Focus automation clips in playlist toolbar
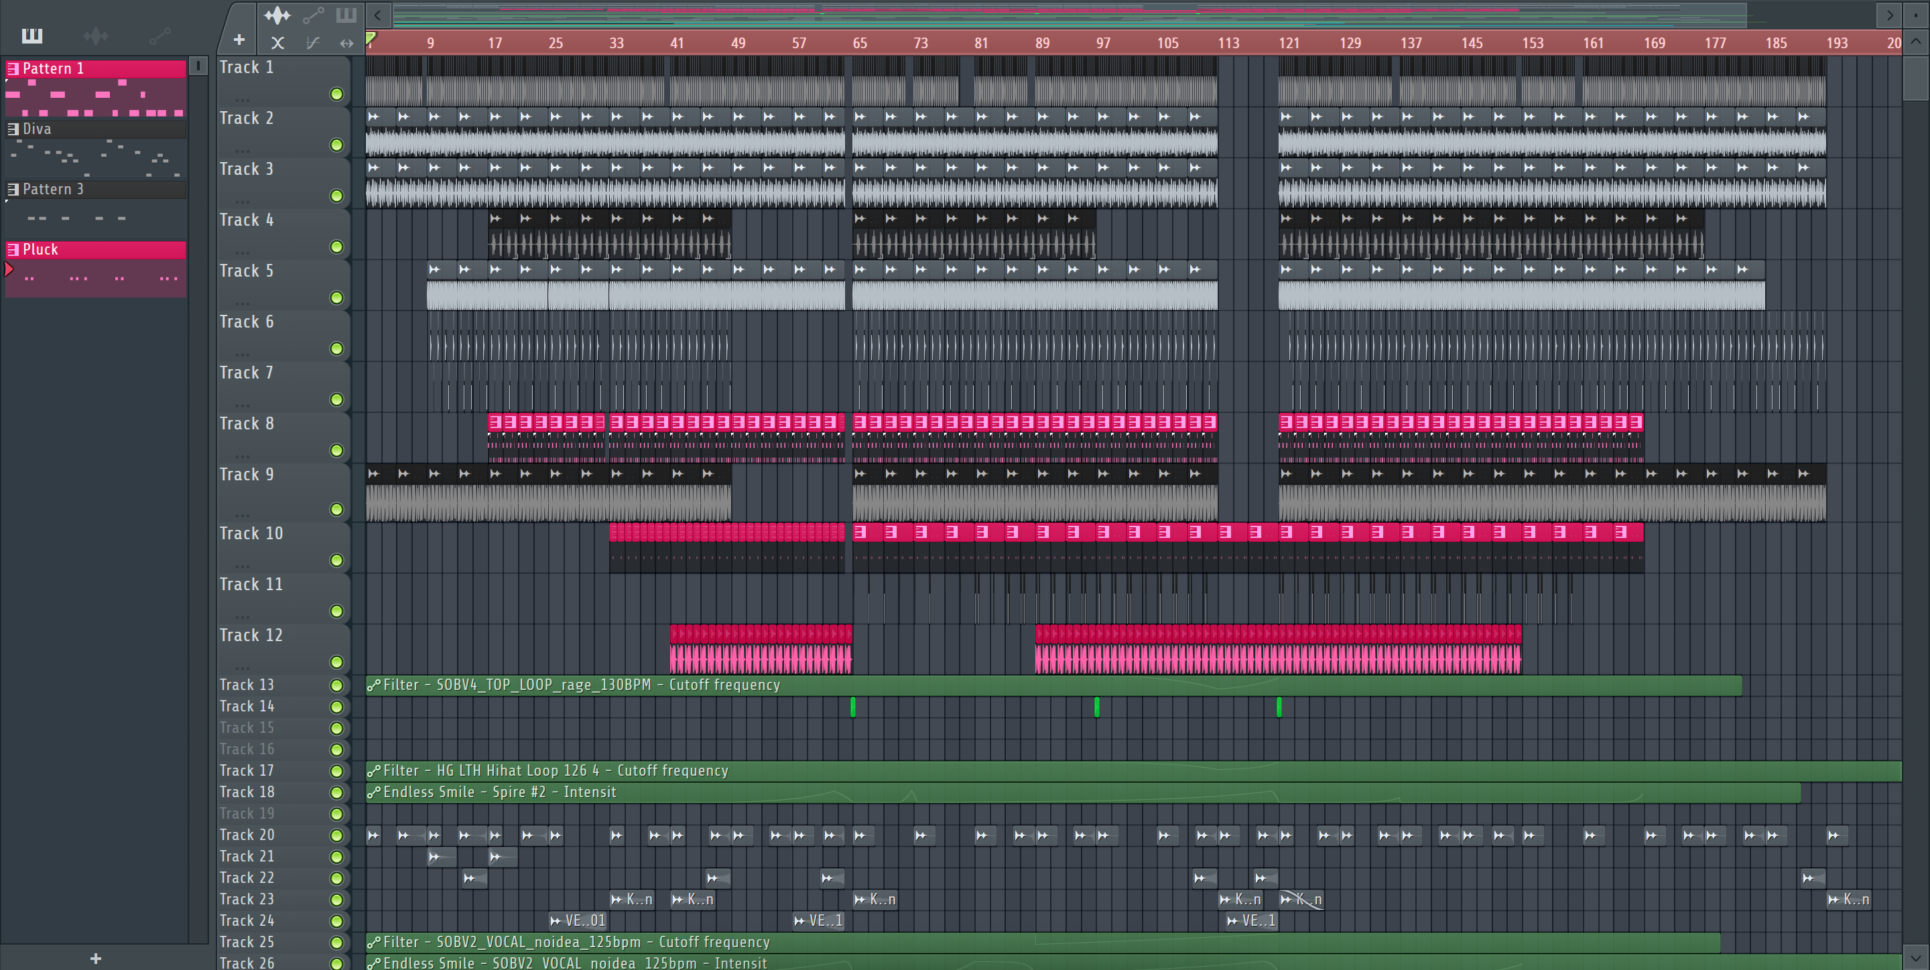 tap(313, 15)
